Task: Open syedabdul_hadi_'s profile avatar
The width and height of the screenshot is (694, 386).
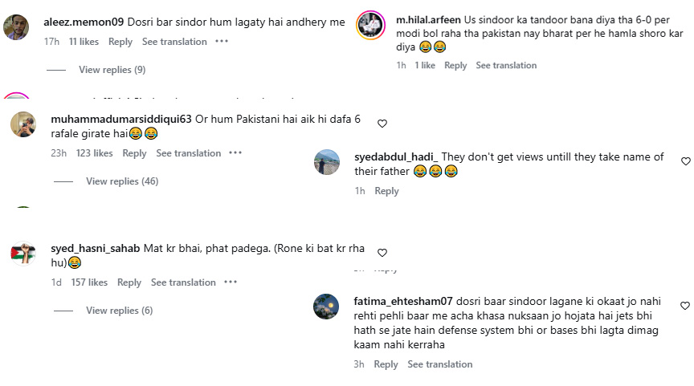Action: click(328, 162)
